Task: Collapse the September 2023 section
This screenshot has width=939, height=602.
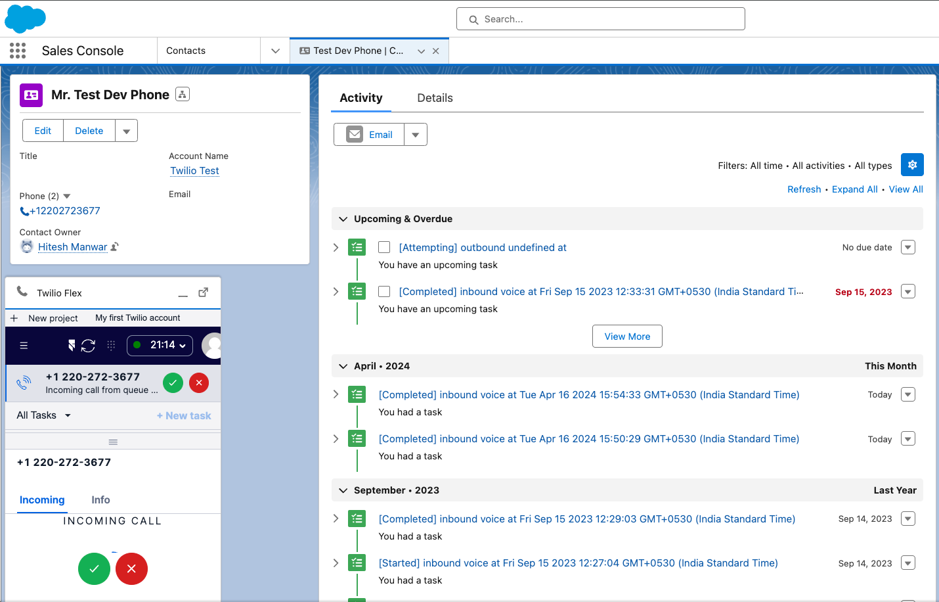Action: coord(343,490)
